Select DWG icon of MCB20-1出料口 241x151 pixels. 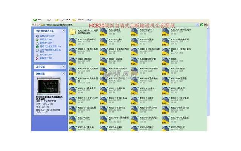pos(134,32)
